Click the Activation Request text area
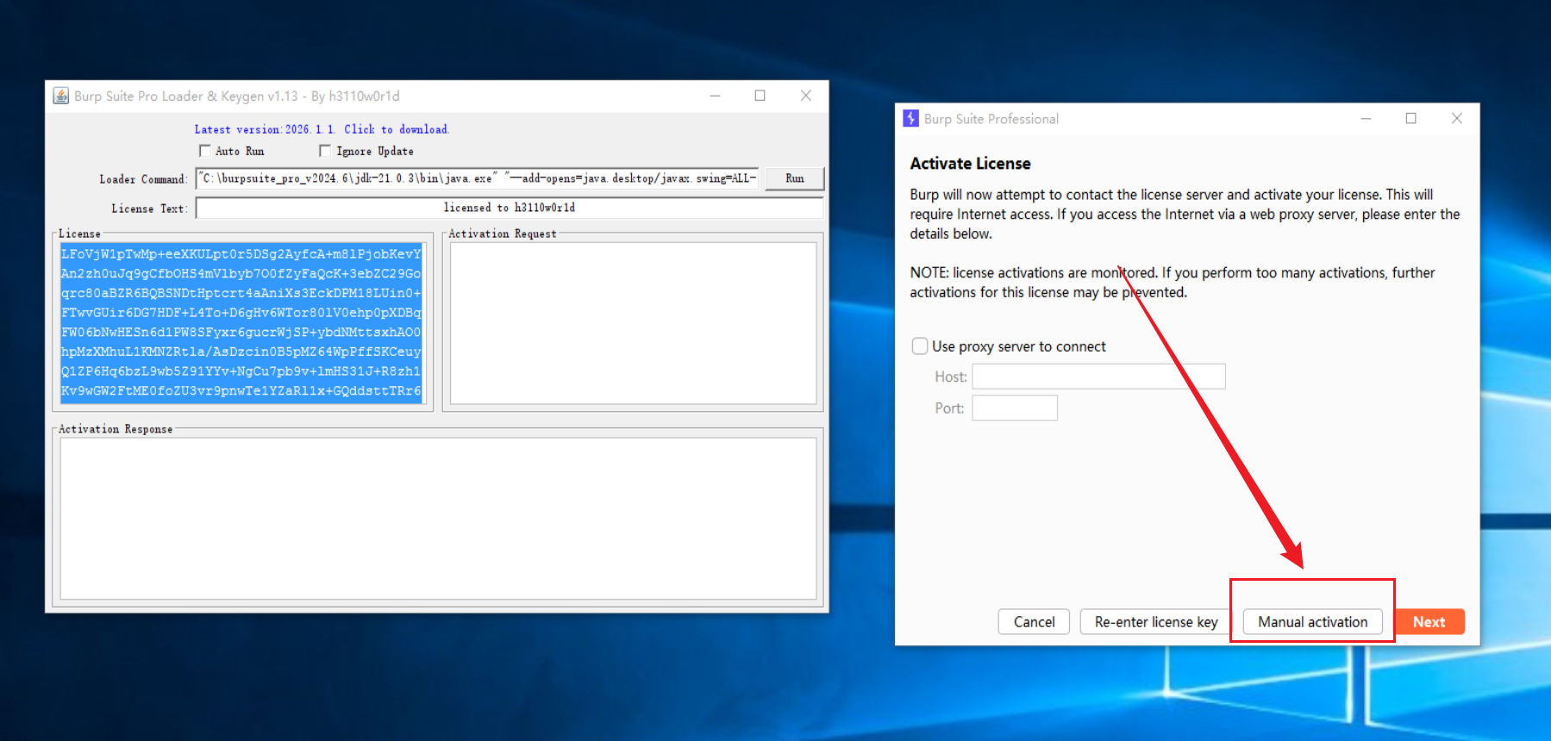The width and height of the screenshot is (1551, 741). [633, 322]
